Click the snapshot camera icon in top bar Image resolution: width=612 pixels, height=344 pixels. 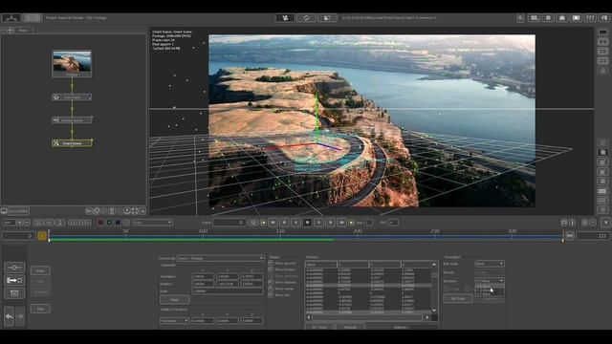tap(562, 18)
